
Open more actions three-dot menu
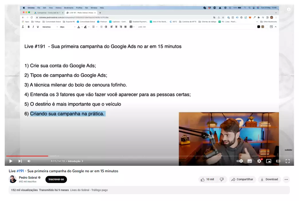pos(286,180)
